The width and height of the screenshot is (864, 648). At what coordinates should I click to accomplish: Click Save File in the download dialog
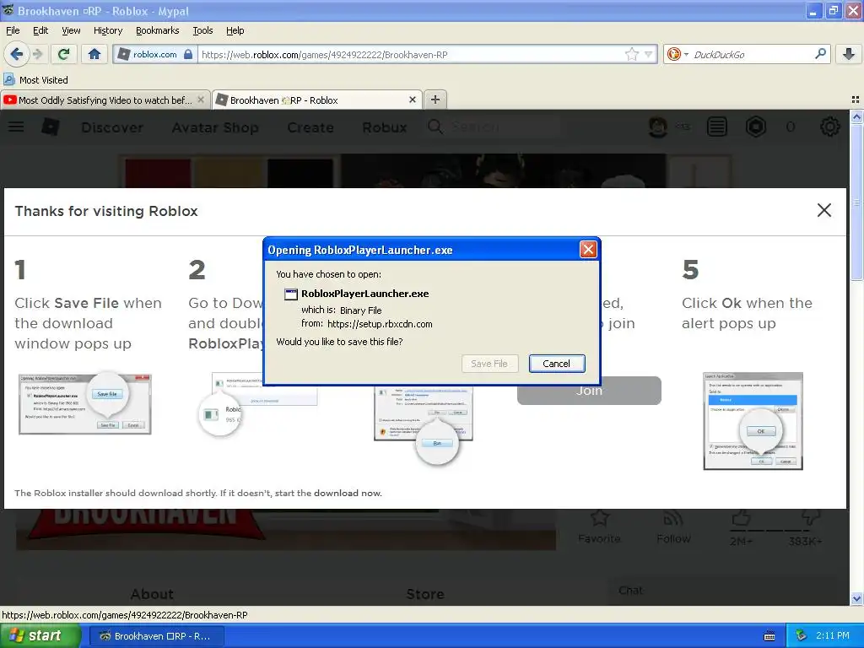[x=489, y=363]
